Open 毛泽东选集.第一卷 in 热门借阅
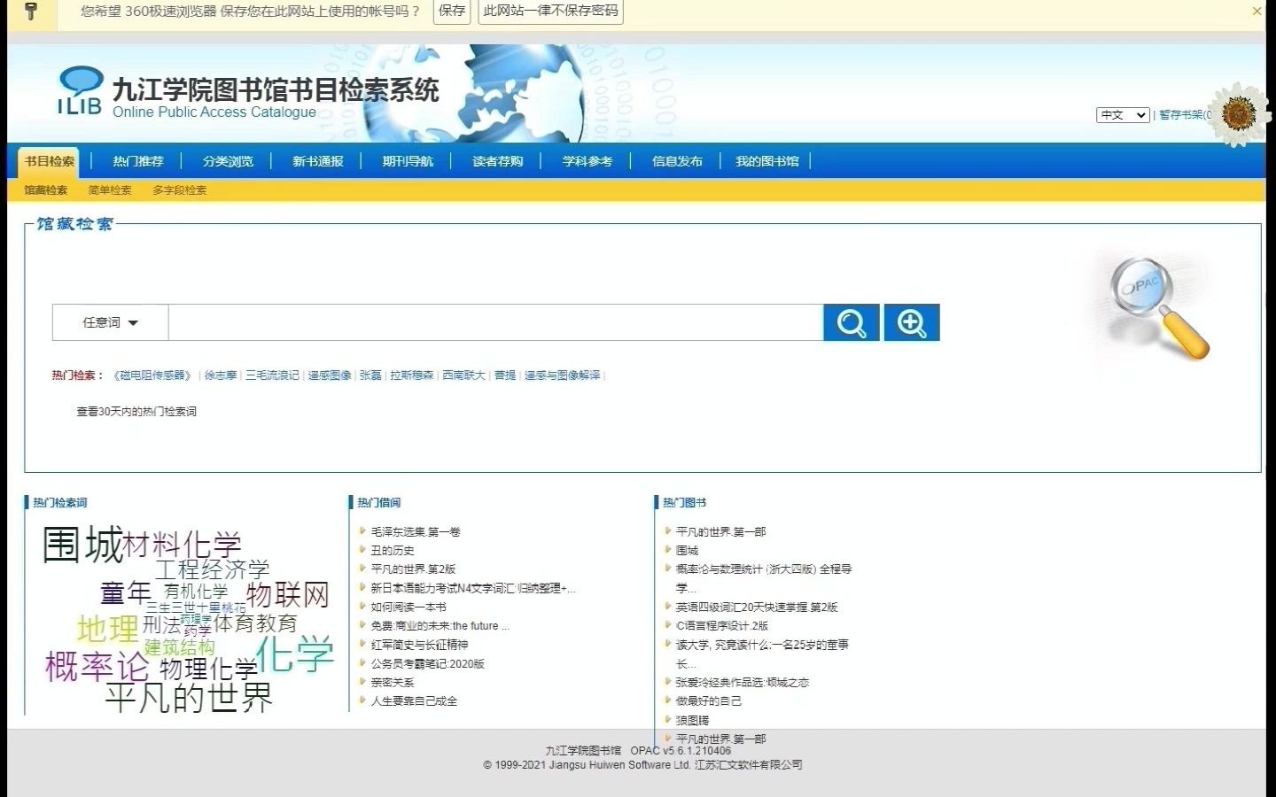Image resolution: width=1276 pixels, height=797 pixels. (x=416, y=532)
